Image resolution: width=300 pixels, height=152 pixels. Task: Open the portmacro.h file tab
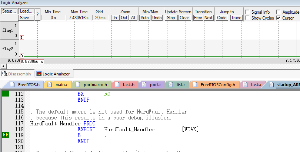[x=91, y=85]
